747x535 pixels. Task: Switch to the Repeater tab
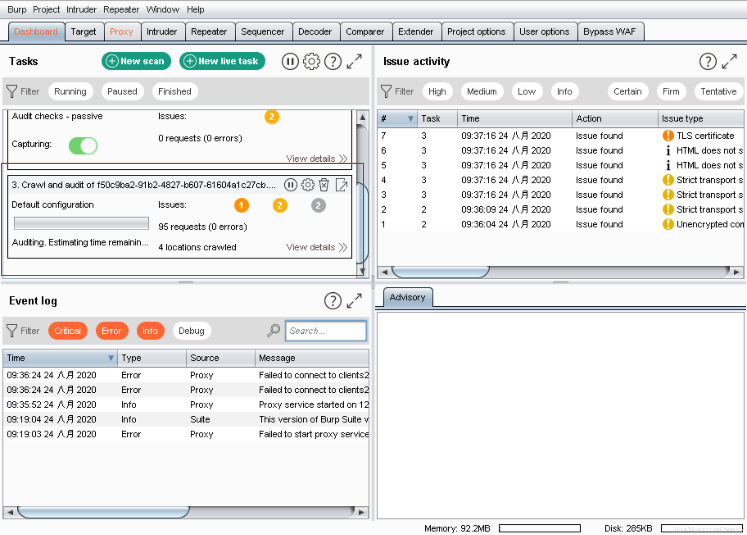(209, 31)
